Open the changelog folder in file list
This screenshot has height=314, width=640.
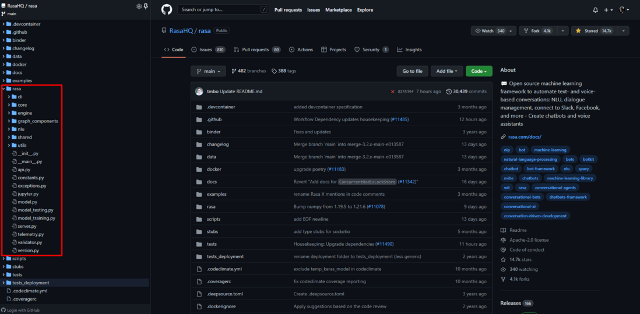[x=217, y=144]
